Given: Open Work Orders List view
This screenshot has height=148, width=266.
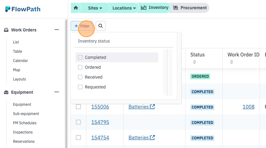Looking at the screenshot, I should click(x=16, y=42).
